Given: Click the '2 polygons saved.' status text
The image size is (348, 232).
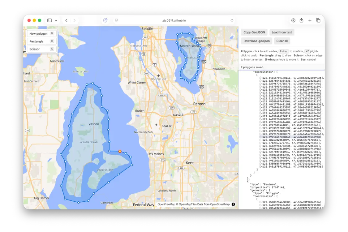Looking at the screenshot, I should point(252,67).
